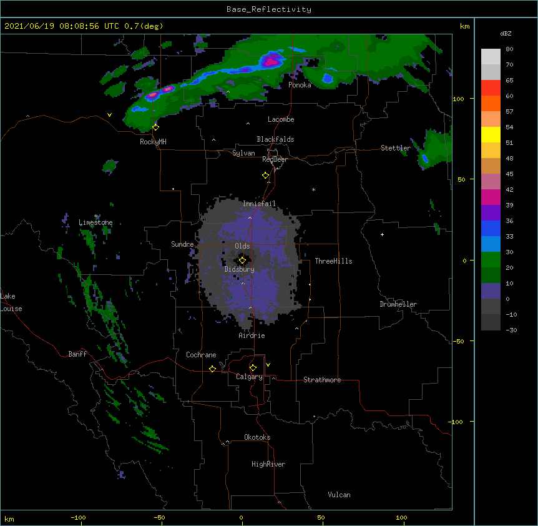
Task: Click the Base_Reflectivity title
Action: click(x=269, y=9)
